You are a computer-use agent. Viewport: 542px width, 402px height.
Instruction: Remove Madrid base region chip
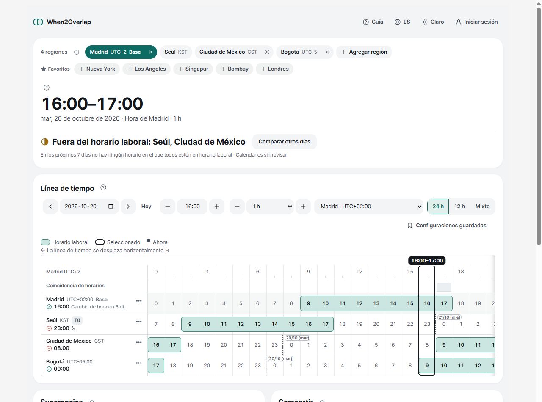tap(150, 52)
